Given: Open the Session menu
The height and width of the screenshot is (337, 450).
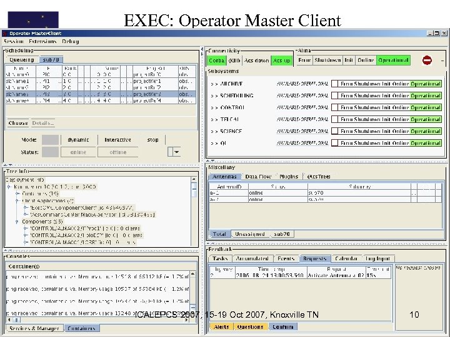Looking at the screenshot, I should 14,41.
